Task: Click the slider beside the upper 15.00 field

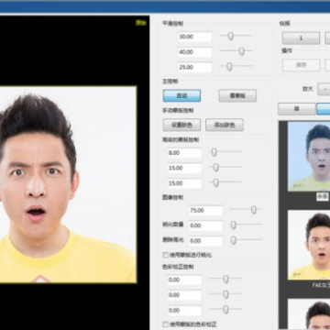Action: 225,167
